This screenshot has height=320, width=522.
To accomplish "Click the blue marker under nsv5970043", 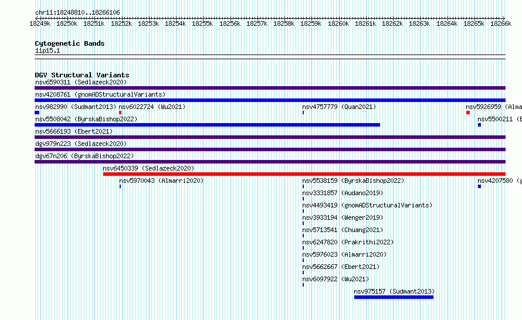I will [120, 186].
